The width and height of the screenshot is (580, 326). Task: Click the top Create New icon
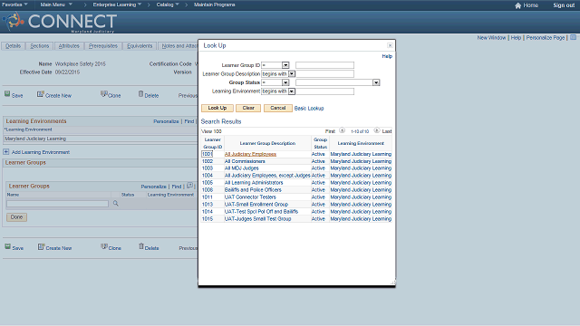[x=40, y=94]
